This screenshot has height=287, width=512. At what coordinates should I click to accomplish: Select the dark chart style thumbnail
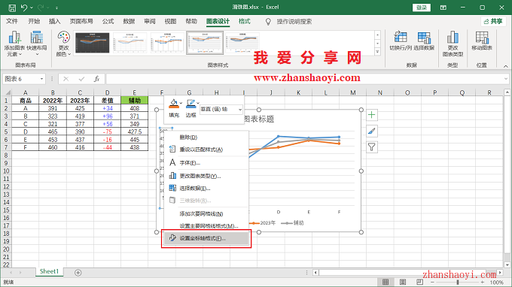click(93, 43)
